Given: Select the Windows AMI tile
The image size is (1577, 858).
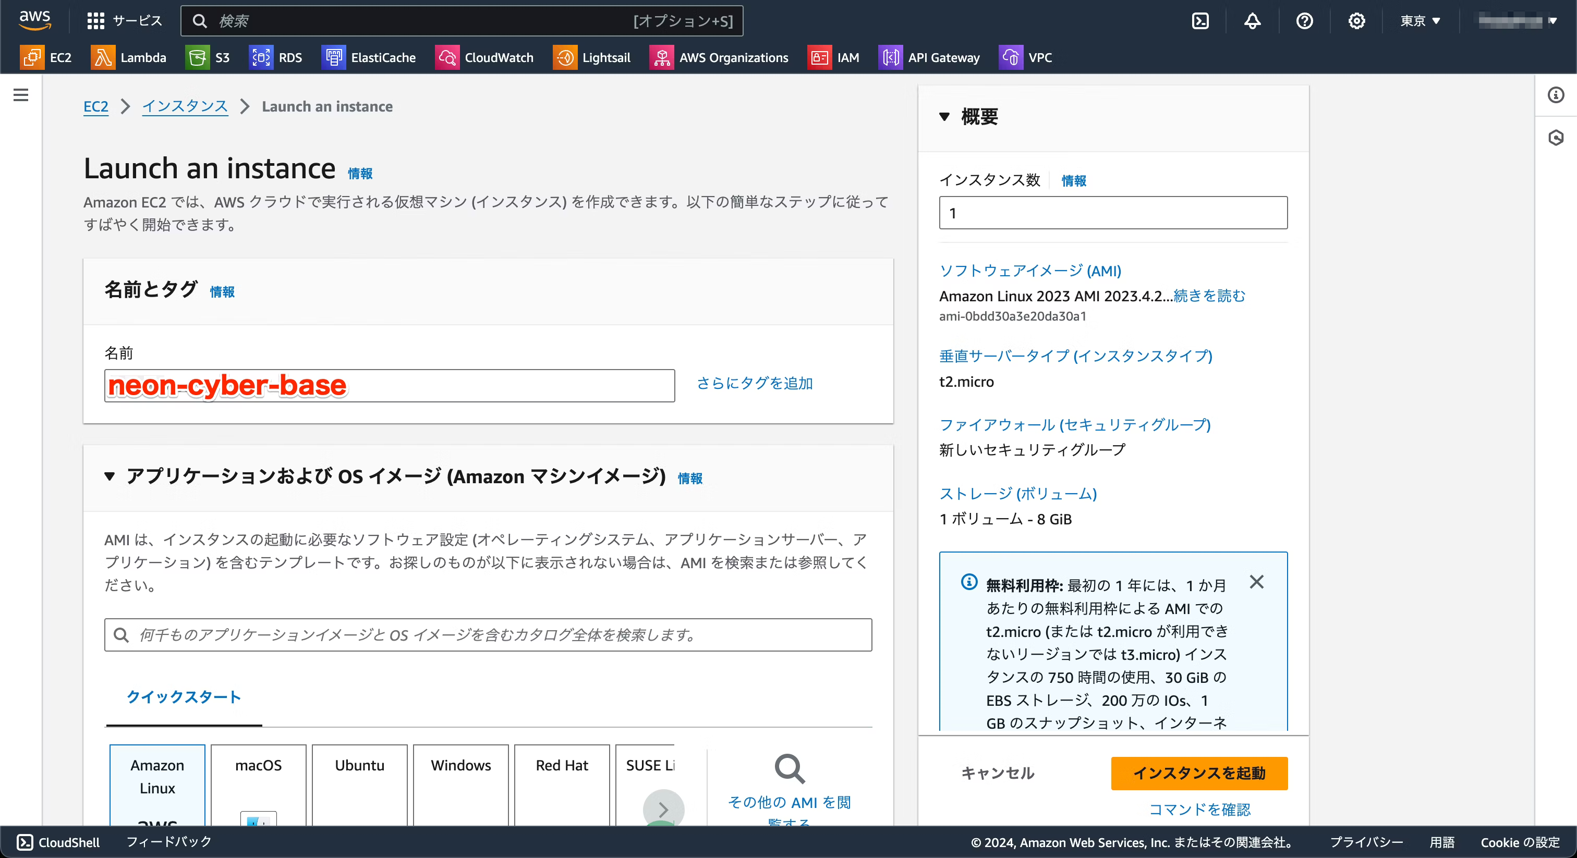Looking at the screenshot, I should click(460, 785).
